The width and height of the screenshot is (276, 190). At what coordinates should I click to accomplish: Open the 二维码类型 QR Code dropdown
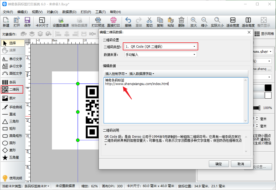161,46
